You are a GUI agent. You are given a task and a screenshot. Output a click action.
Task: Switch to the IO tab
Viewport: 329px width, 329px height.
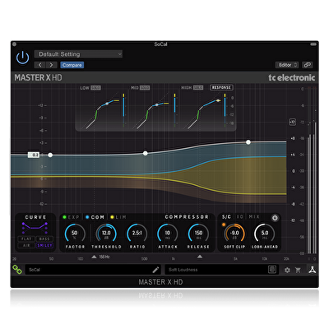coord(240,217)
